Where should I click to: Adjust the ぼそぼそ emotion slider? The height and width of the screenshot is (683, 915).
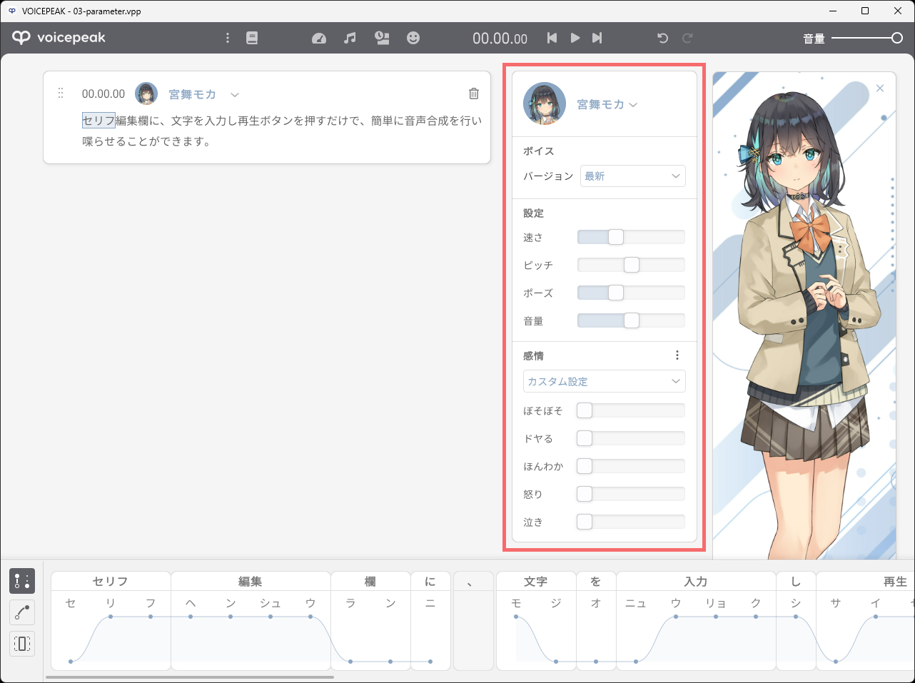pos(631,410)
